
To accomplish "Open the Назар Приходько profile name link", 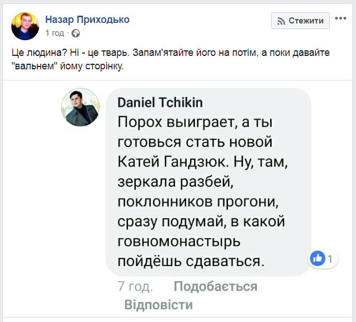I will click(x=87, y=20).
